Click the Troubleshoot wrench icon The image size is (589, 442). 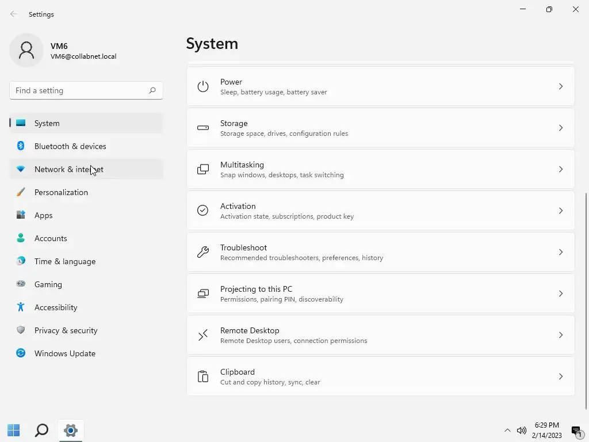(202, 252)
